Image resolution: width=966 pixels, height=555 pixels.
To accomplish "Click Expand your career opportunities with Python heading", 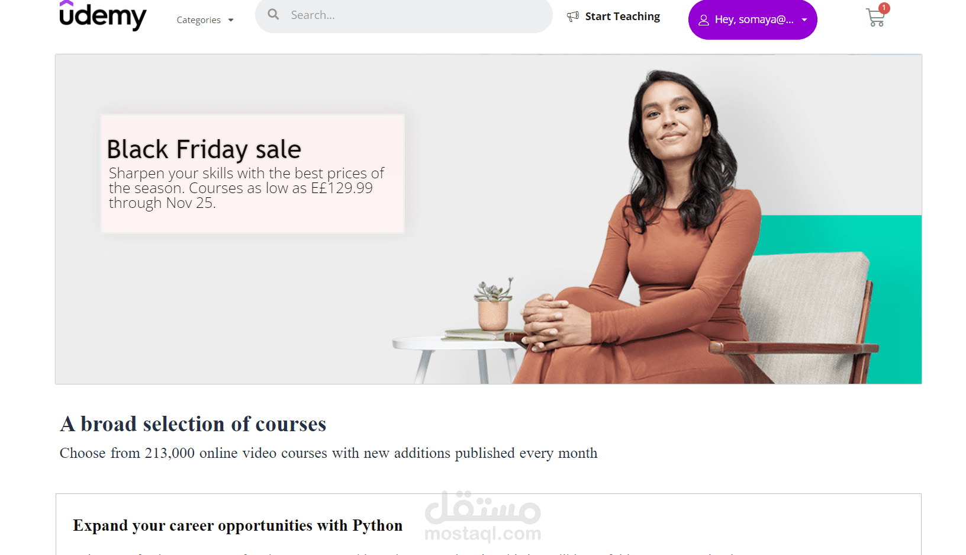I will [237, 525].
